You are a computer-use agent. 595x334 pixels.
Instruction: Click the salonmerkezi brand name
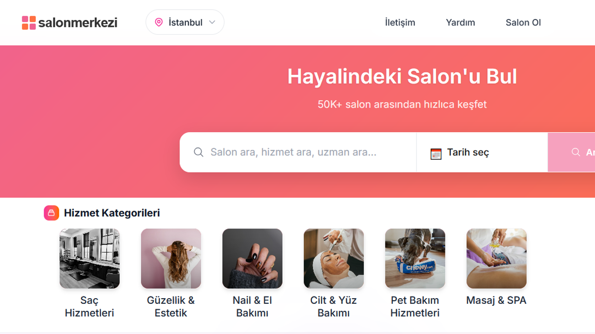[78, 22]
